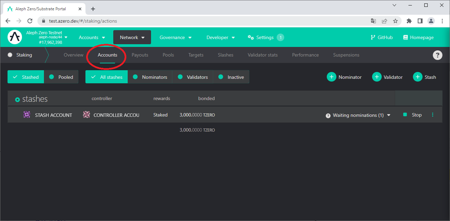Open the Homepage link

[418, 37]
